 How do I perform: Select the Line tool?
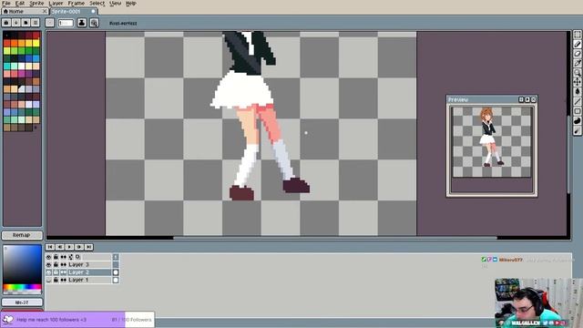[x=577, y=101]
